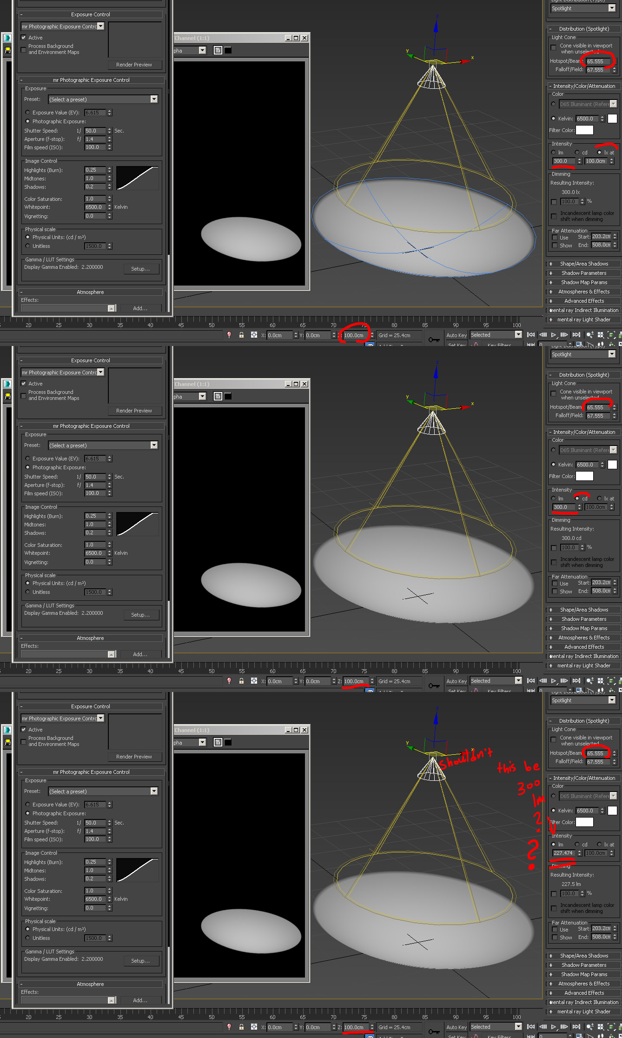Collapse Intensity/Color/Attenuation rollout in top screenshot

pyautogui.click(x=584, y=86)
